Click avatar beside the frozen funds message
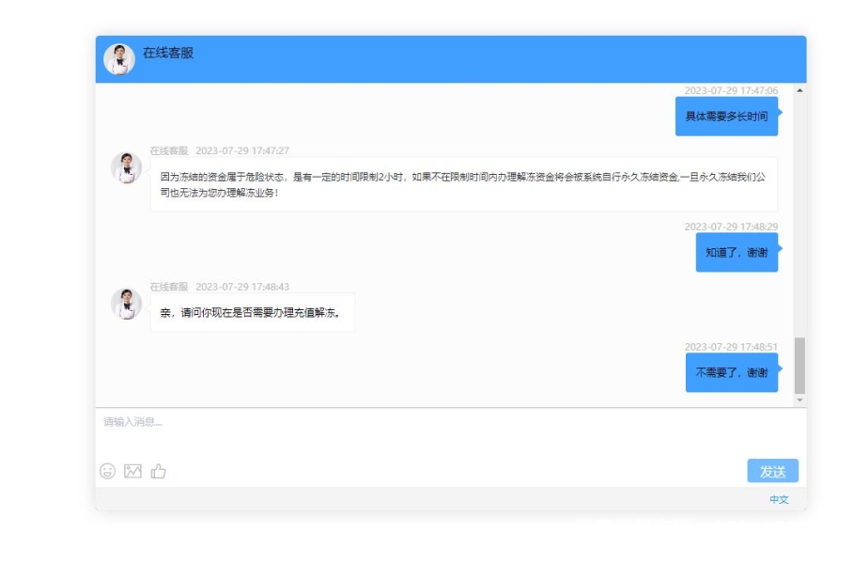This screenshot has width=854, height=564. click(x=126, y=168)
